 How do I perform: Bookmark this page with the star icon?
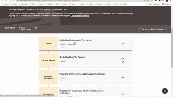[152, 1]
